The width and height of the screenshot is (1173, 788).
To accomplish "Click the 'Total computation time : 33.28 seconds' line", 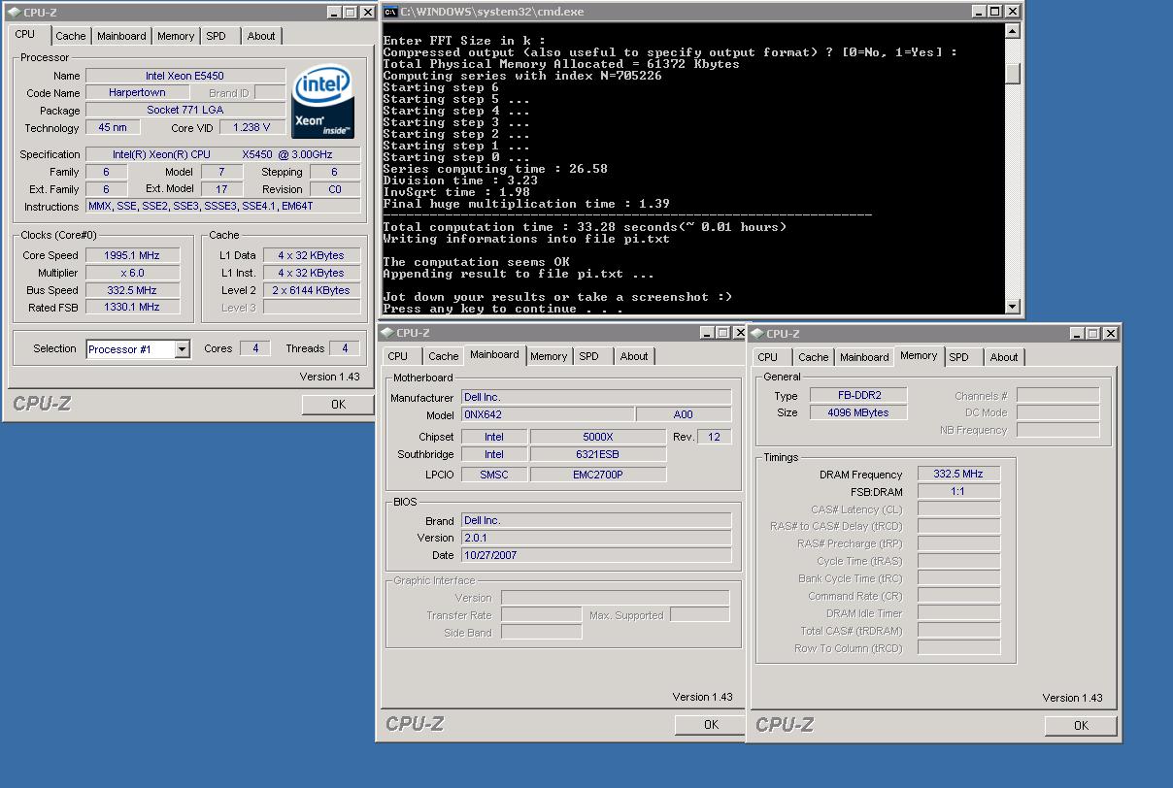I will (585, 227).
